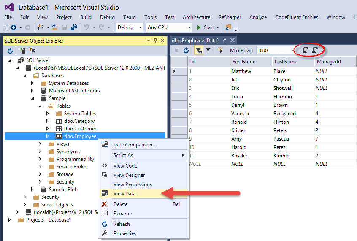Image resolution: width=357 pixels, height=241 pixels.
Task: Open the Debug configuration dropdown
Action: [141, 27]
